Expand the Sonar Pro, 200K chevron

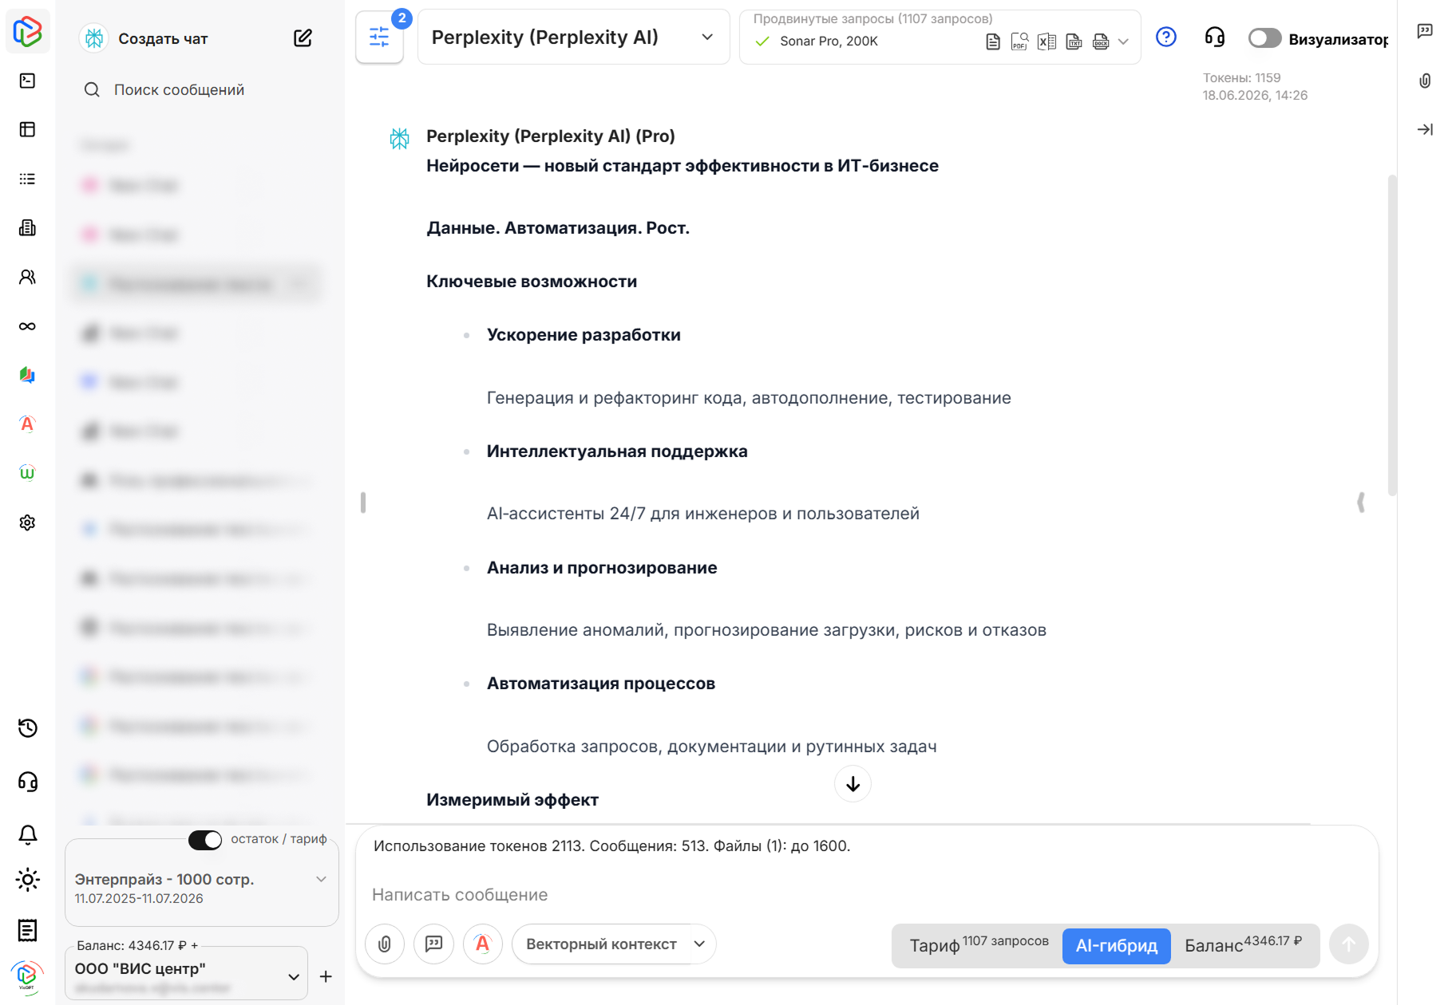point(1124,41)
